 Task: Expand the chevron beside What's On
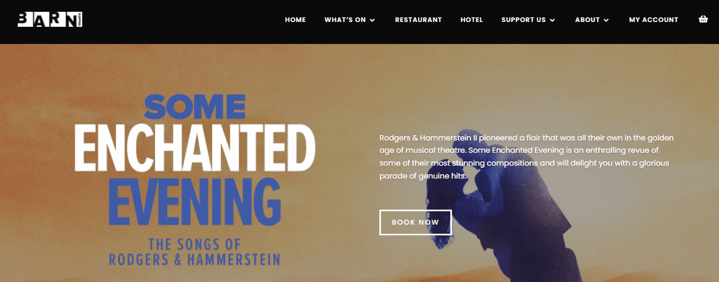[x=372, y=20]
